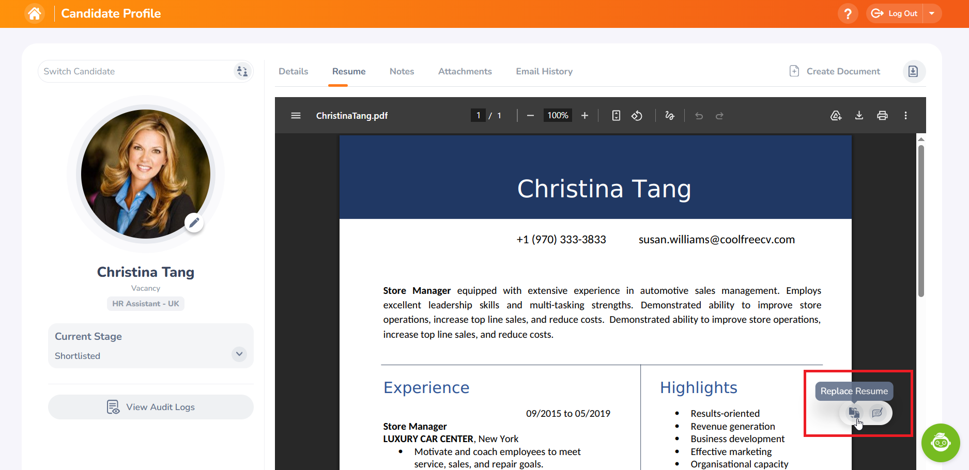Click the Replace Resume icon
Image resolution: width=969 pixels, height=470 pixels.
(x=854, y=413)
